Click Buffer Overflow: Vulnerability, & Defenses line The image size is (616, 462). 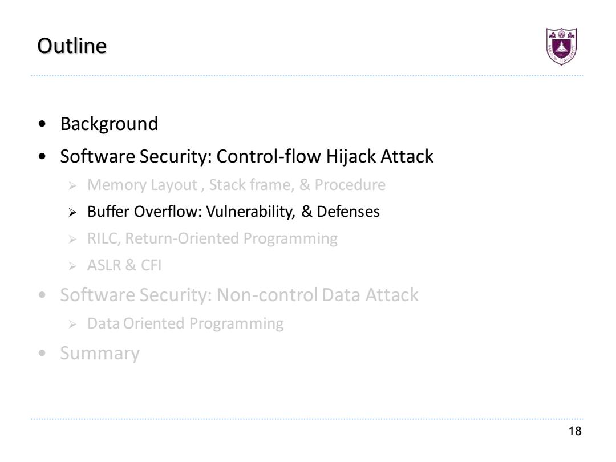(233, 212)
